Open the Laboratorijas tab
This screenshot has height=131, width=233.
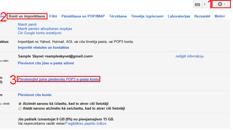[179, 16]
